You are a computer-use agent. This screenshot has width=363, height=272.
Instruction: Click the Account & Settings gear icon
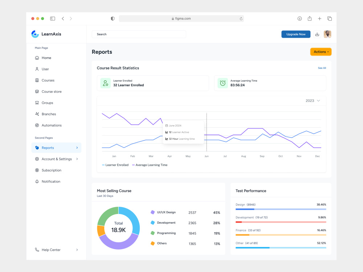click(37, 159)
